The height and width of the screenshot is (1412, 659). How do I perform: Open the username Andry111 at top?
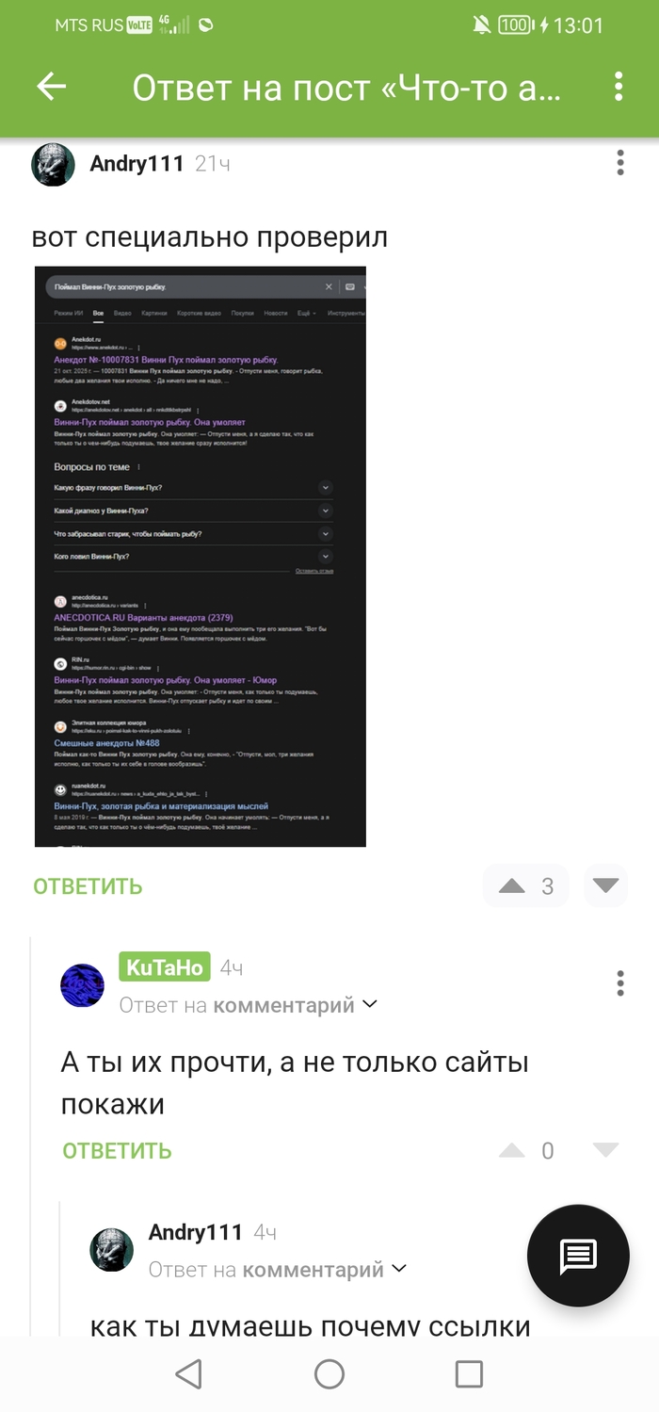click(137, 164)
